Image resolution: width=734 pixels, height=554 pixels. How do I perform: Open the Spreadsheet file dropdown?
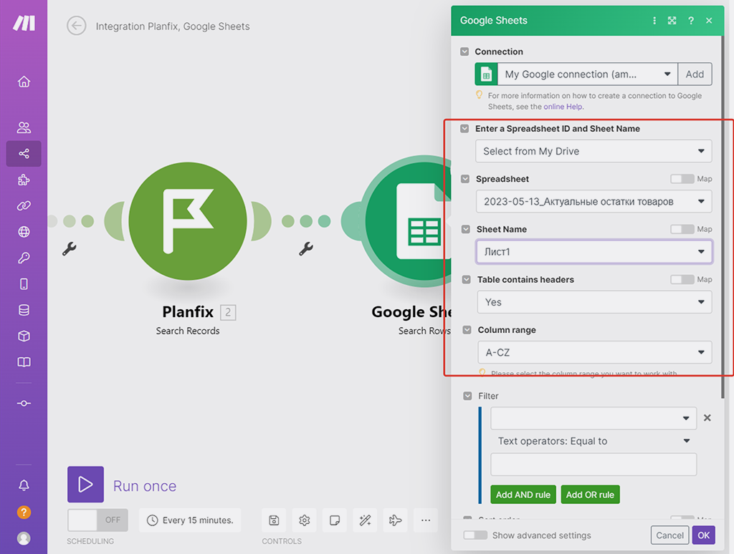point(594,202)
